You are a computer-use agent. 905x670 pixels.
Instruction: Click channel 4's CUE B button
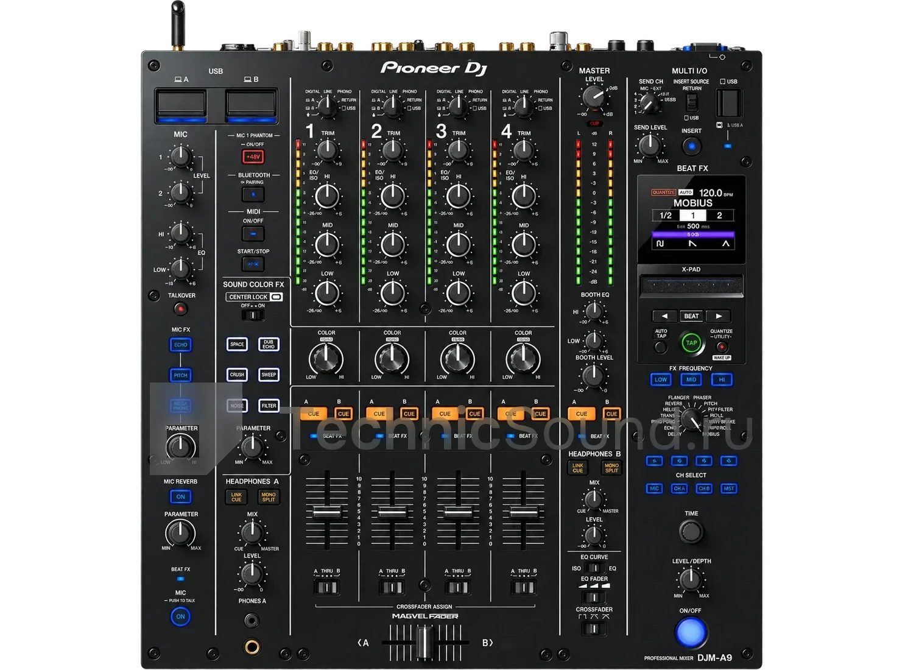pos(540,414)
